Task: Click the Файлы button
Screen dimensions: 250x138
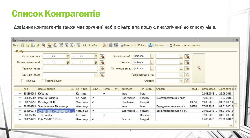Action: pos(141,45)
